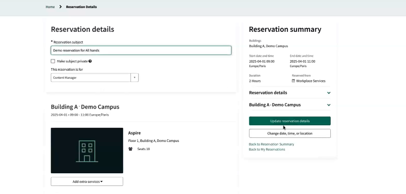This screenshot has width=406, height=194.
Task: Click the seats people icon for Aspire
Action: tap(130, 149)
